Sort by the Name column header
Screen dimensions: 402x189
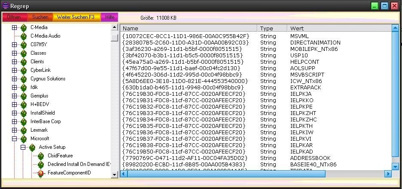[189, 28]
